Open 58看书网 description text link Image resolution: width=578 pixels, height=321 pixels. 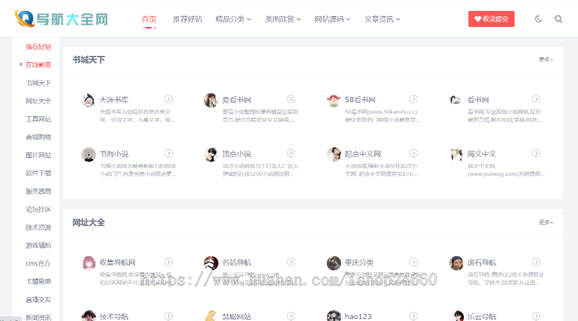(x=382, y=116)
